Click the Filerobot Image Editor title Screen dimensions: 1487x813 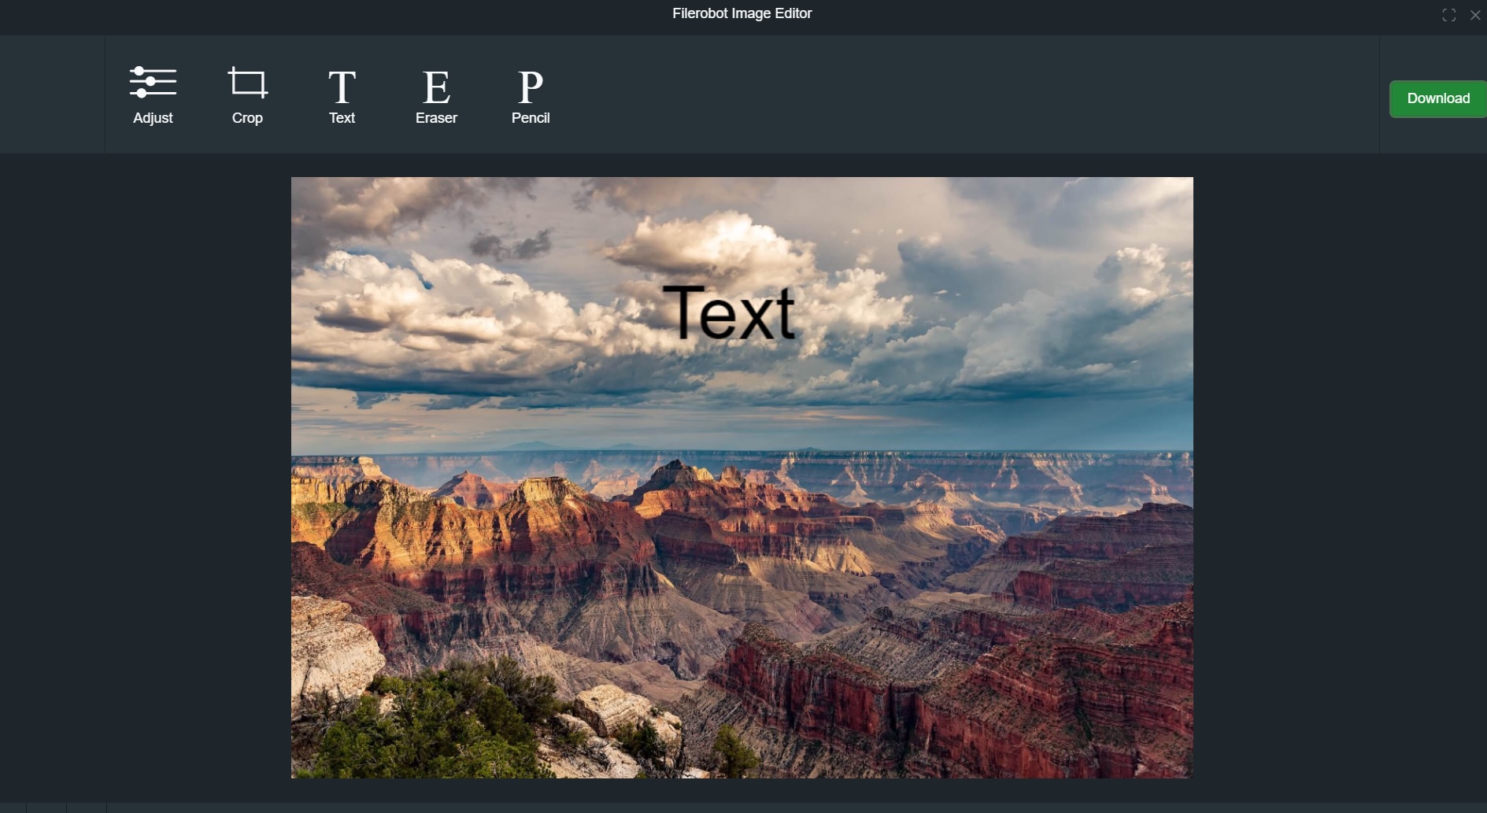(x=742, y=13)
